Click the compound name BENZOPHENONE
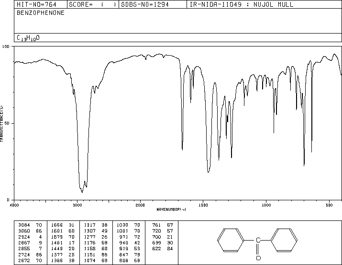Viewport: 342px width, 265px height. point(41,13)
